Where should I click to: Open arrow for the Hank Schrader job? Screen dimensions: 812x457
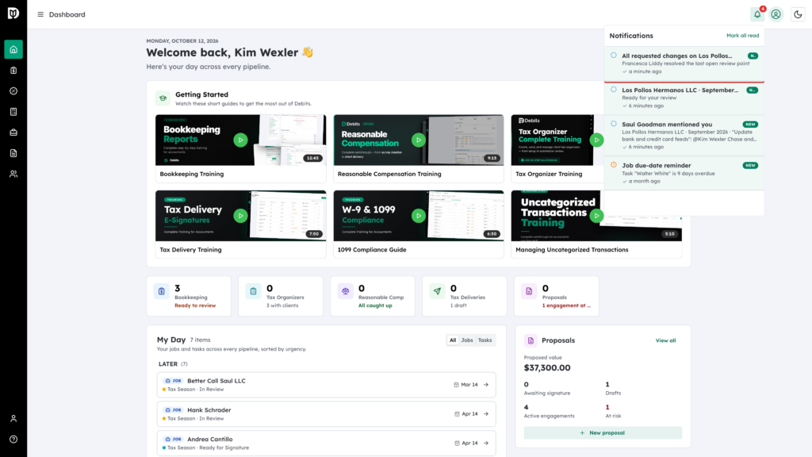pos(486,413)
